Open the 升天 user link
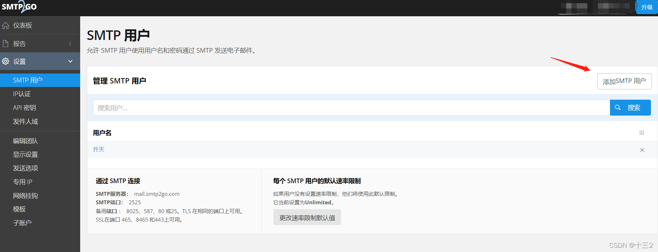The width and height of the screenshot is (658, 252). click(x=99, y=150)
